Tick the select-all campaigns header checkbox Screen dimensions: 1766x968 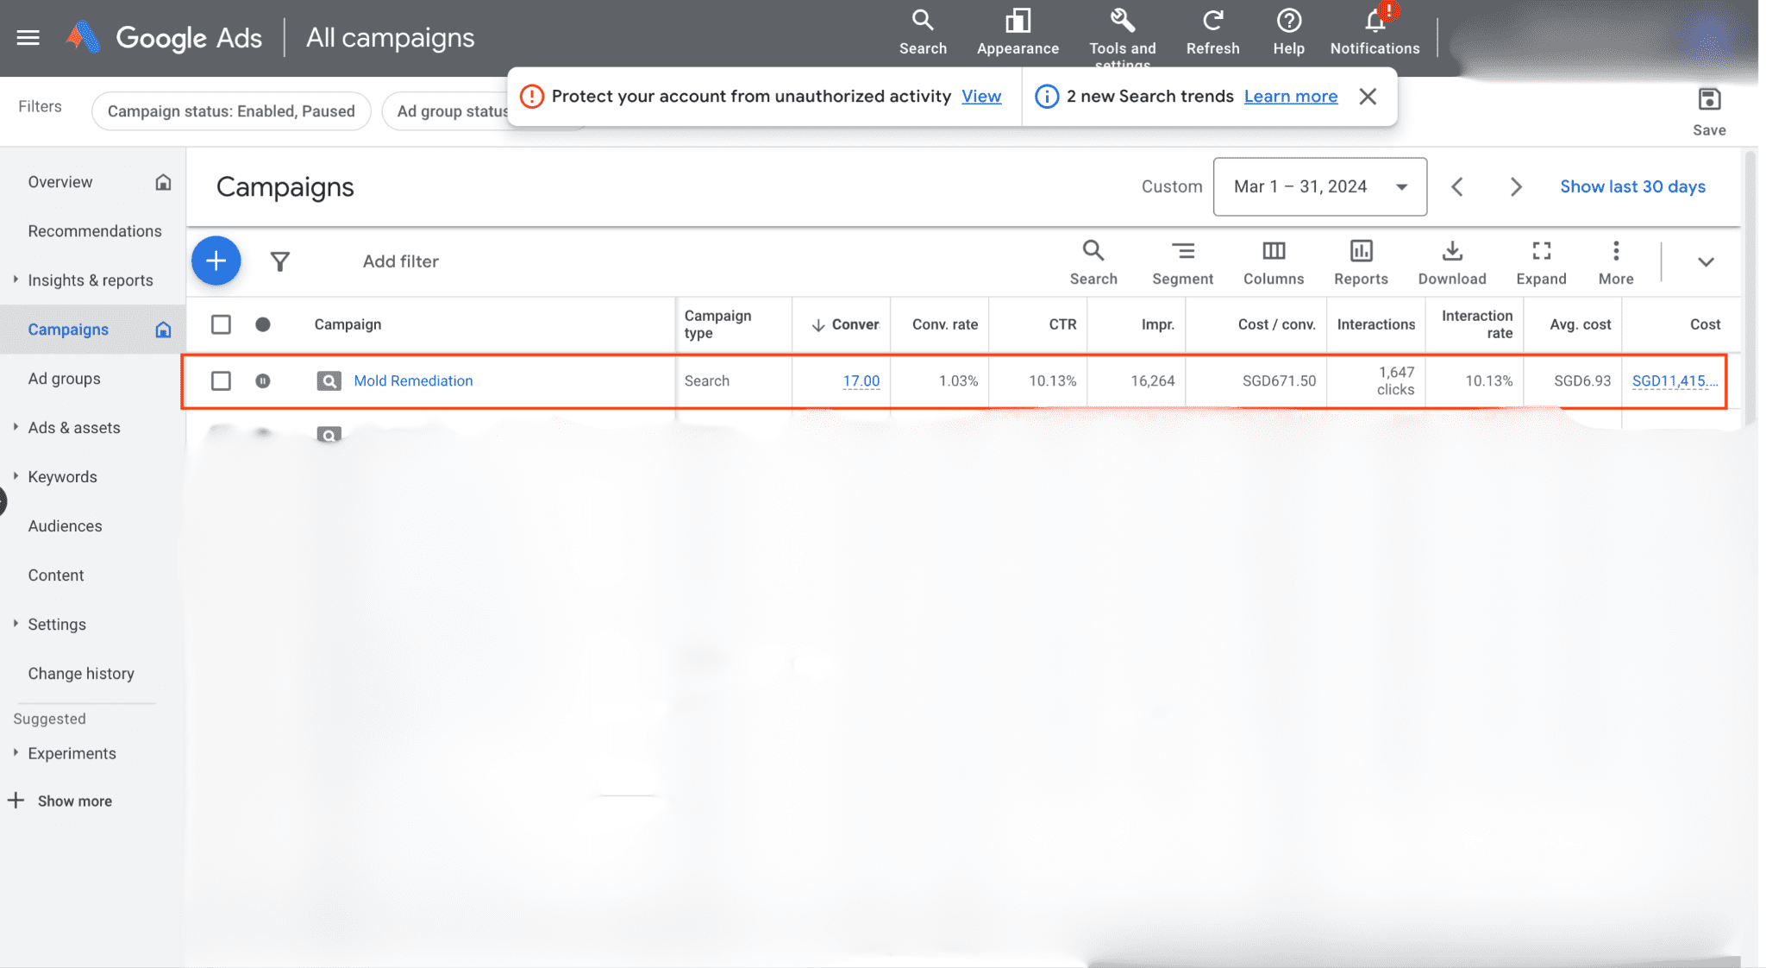[221, 324]
